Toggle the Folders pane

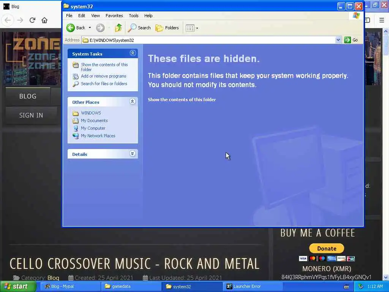point(167,28)
